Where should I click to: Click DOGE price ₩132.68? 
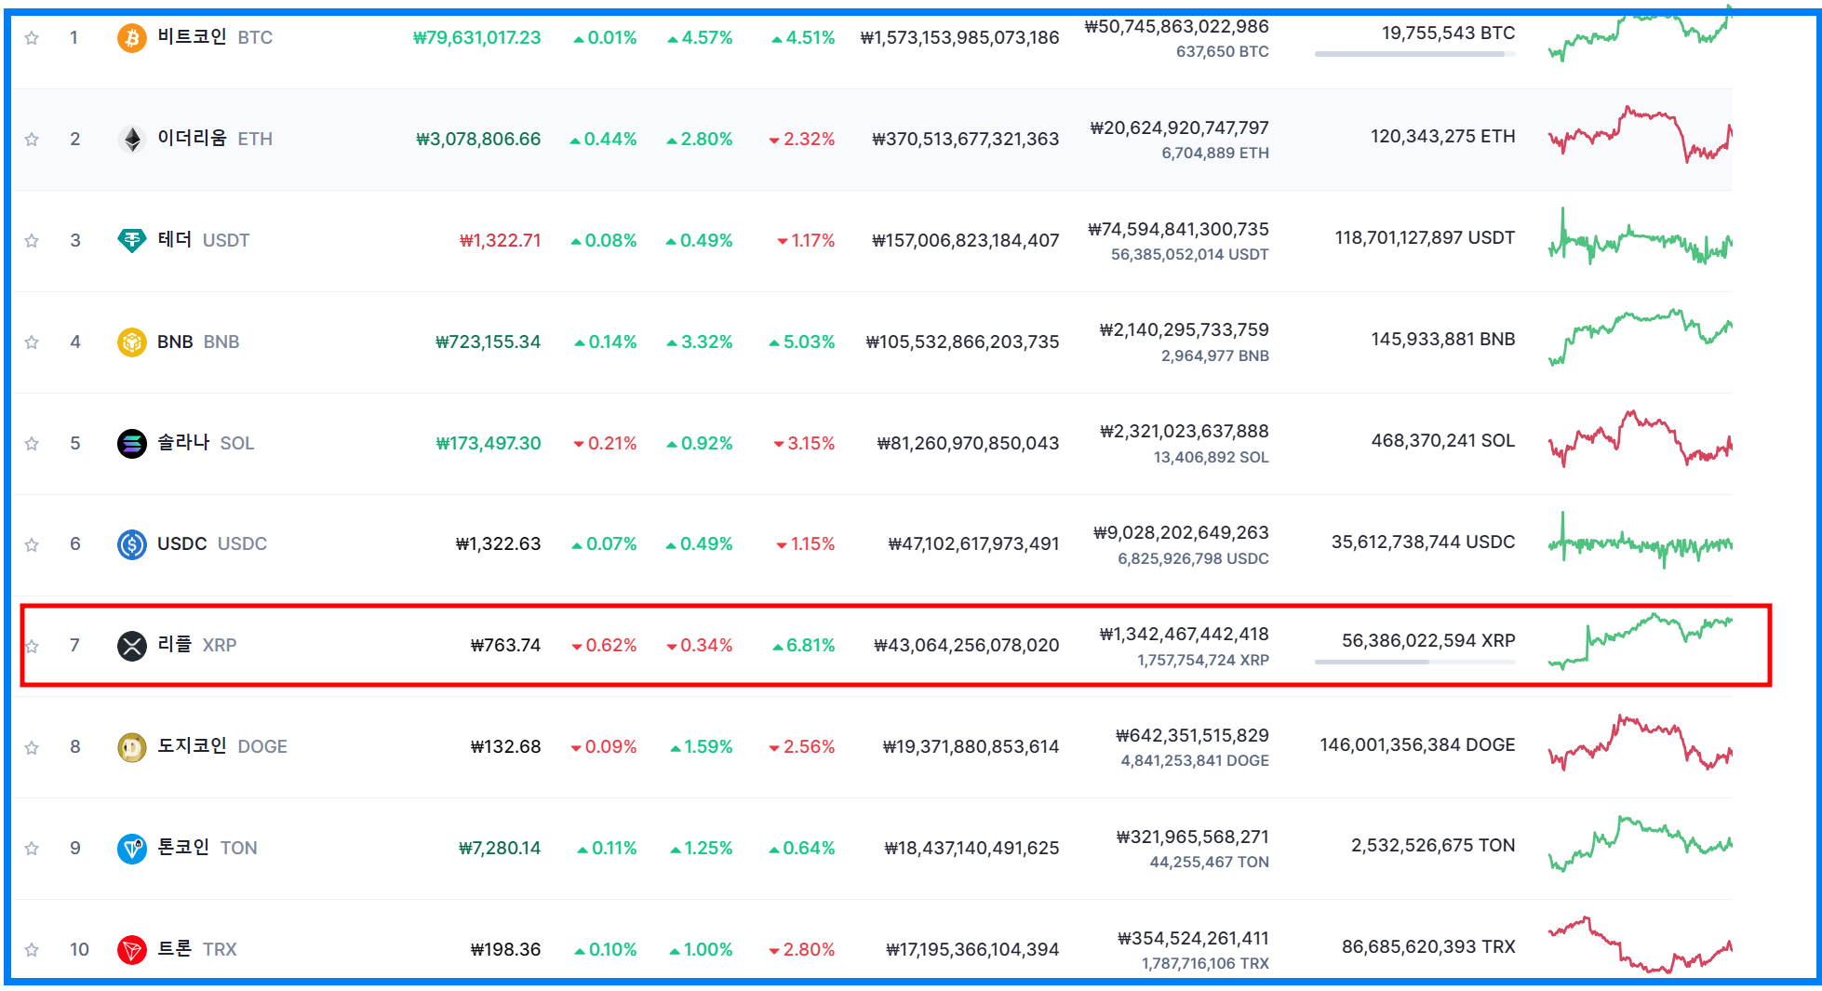pos(505,747)
